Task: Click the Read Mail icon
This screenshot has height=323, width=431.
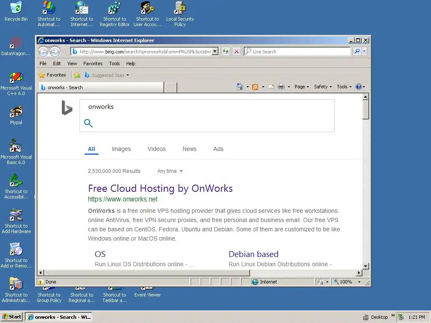Action: coord(271,87)
